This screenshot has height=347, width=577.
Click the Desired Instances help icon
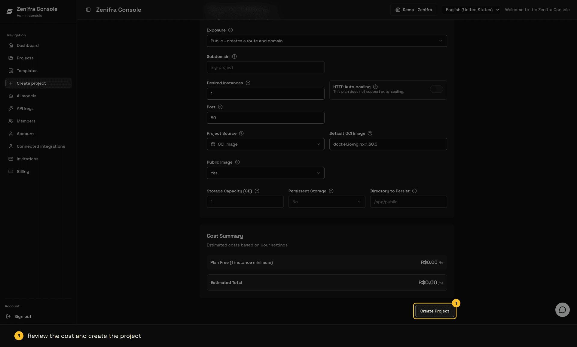pos(248,83)
